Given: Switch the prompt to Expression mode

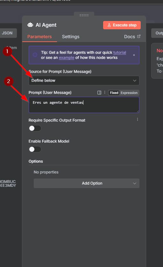Looking at the screenshot, I should pyautogui.click(x=129, y=93).
